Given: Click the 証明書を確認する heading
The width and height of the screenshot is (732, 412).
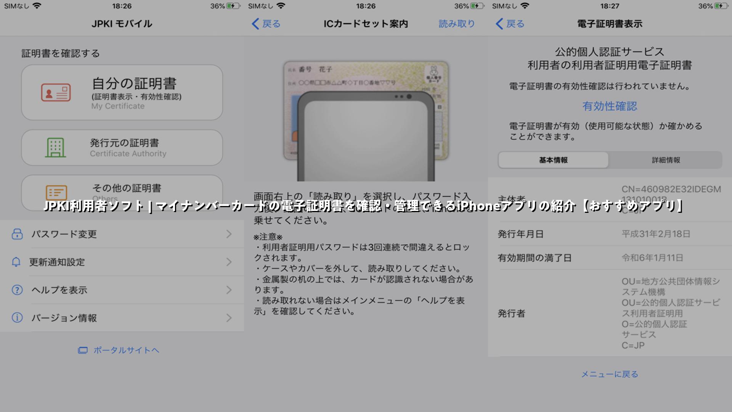Looking at the screenshot, I should pos(61,53).
